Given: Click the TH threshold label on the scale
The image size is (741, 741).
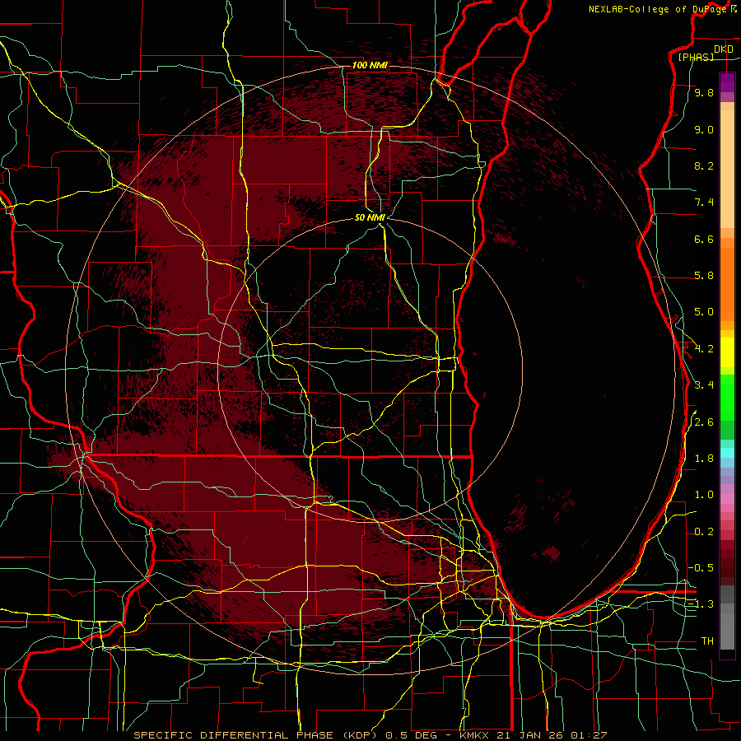Looking at the screenshot, I should click(707, 641).
